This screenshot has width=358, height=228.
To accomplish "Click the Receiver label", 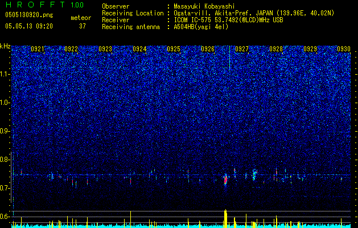I will (x=116, y=20).
